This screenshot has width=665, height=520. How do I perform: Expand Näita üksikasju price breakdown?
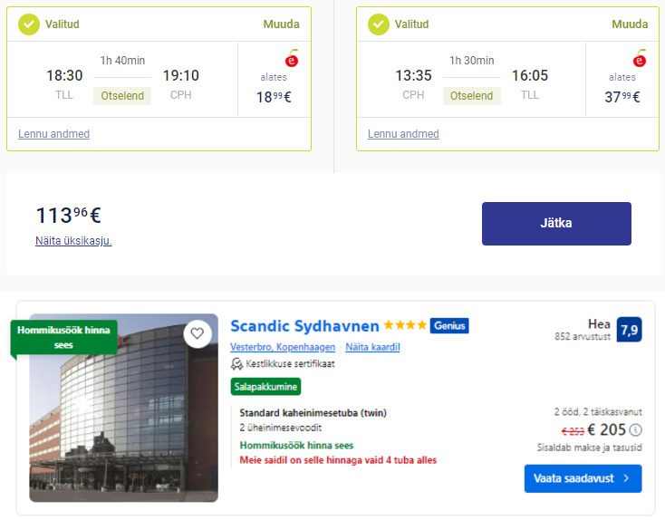coord(73,241)
